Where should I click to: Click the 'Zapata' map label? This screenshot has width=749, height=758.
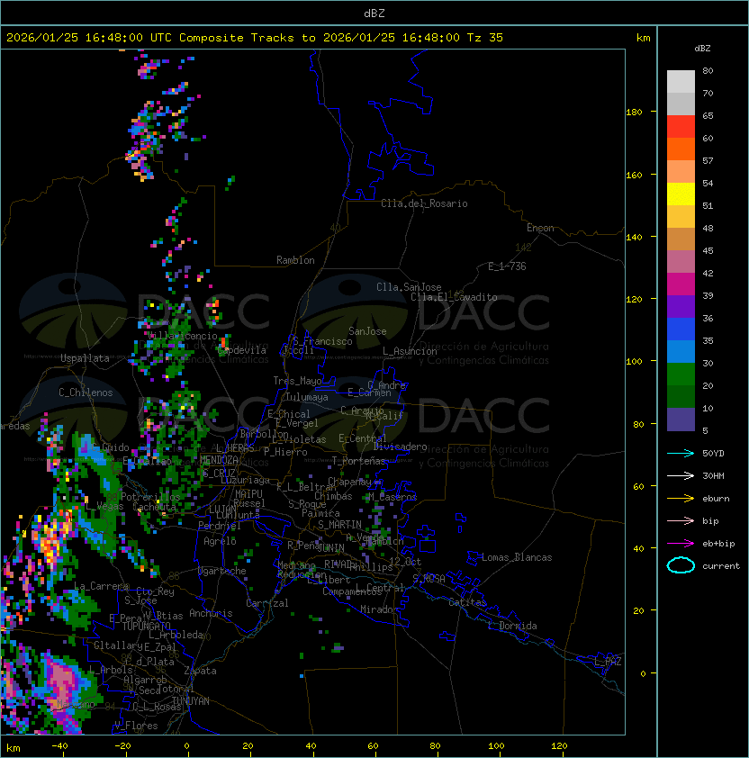tap(200, 671)
